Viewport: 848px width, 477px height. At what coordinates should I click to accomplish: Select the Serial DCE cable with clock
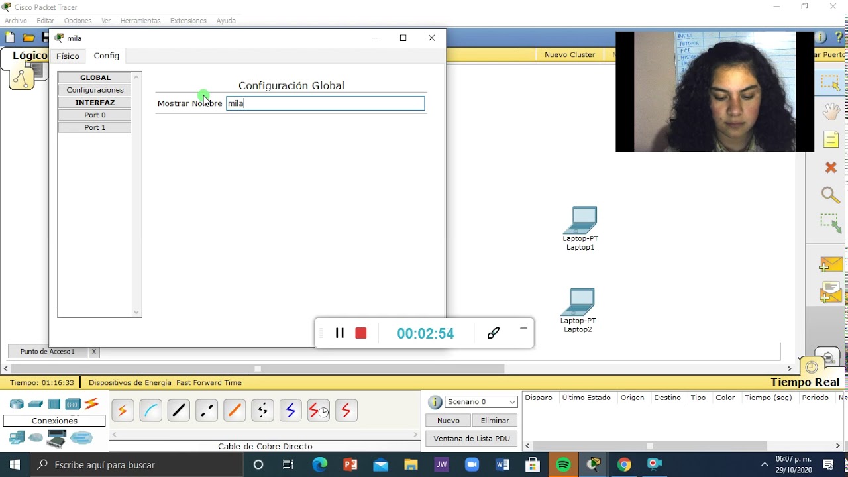click(x=318, y=411)
